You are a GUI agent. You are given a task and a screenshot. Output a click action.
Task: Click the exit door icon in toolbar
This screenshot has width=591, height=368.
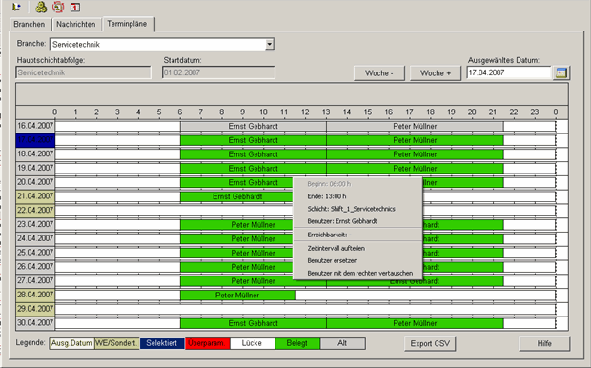16,7
